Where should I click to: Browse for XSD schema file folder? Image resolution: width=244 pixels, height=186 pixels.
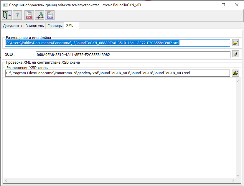click(235, 73)
